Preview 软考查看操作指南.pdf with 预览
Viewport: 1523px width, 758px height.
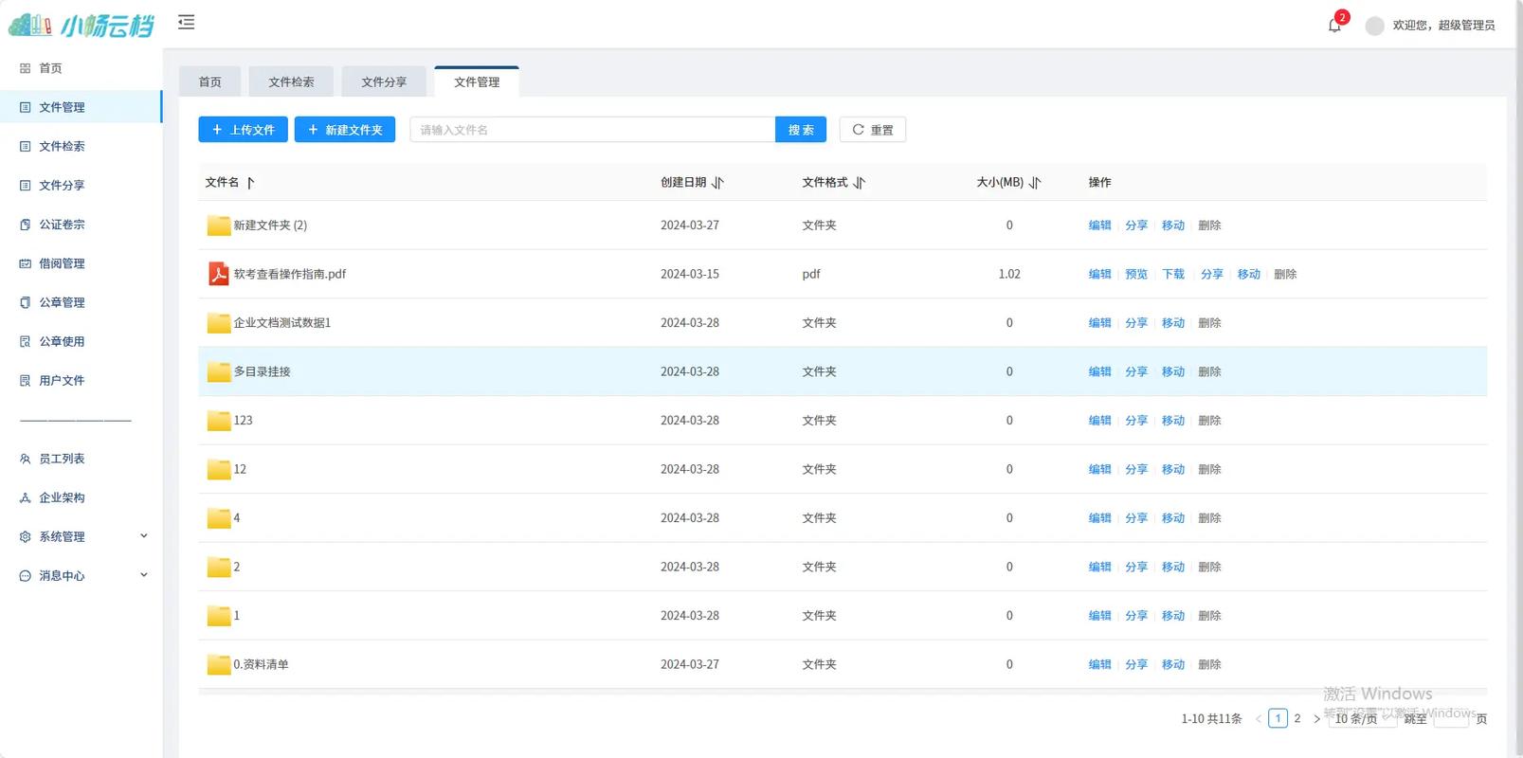[1136, 274]
